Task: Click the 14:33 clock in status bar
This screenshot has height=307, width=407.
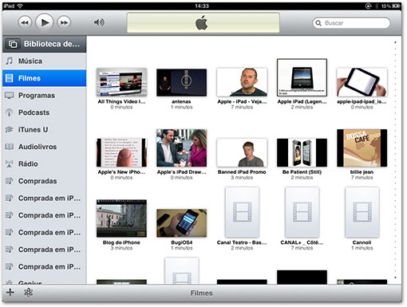Action: click(x=202, y=6)
